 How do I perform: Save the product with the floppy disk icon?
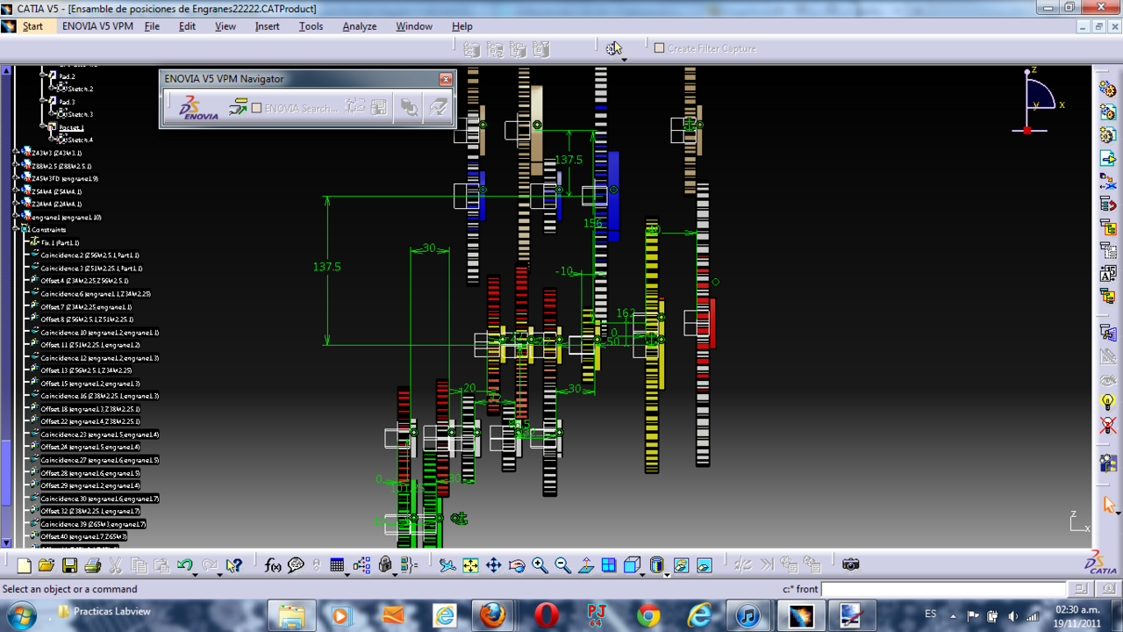coord(69,566)
